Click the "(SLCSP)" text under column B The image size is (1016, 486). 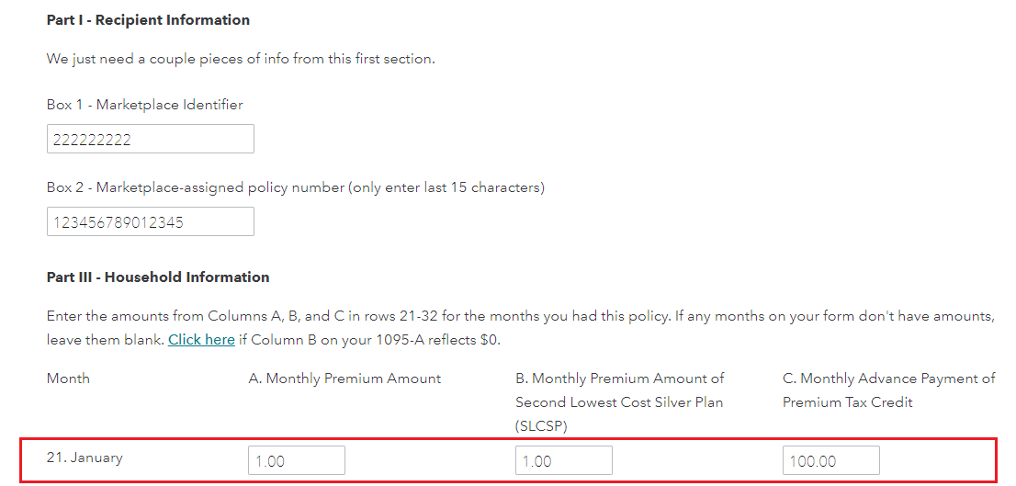(544, 426)
